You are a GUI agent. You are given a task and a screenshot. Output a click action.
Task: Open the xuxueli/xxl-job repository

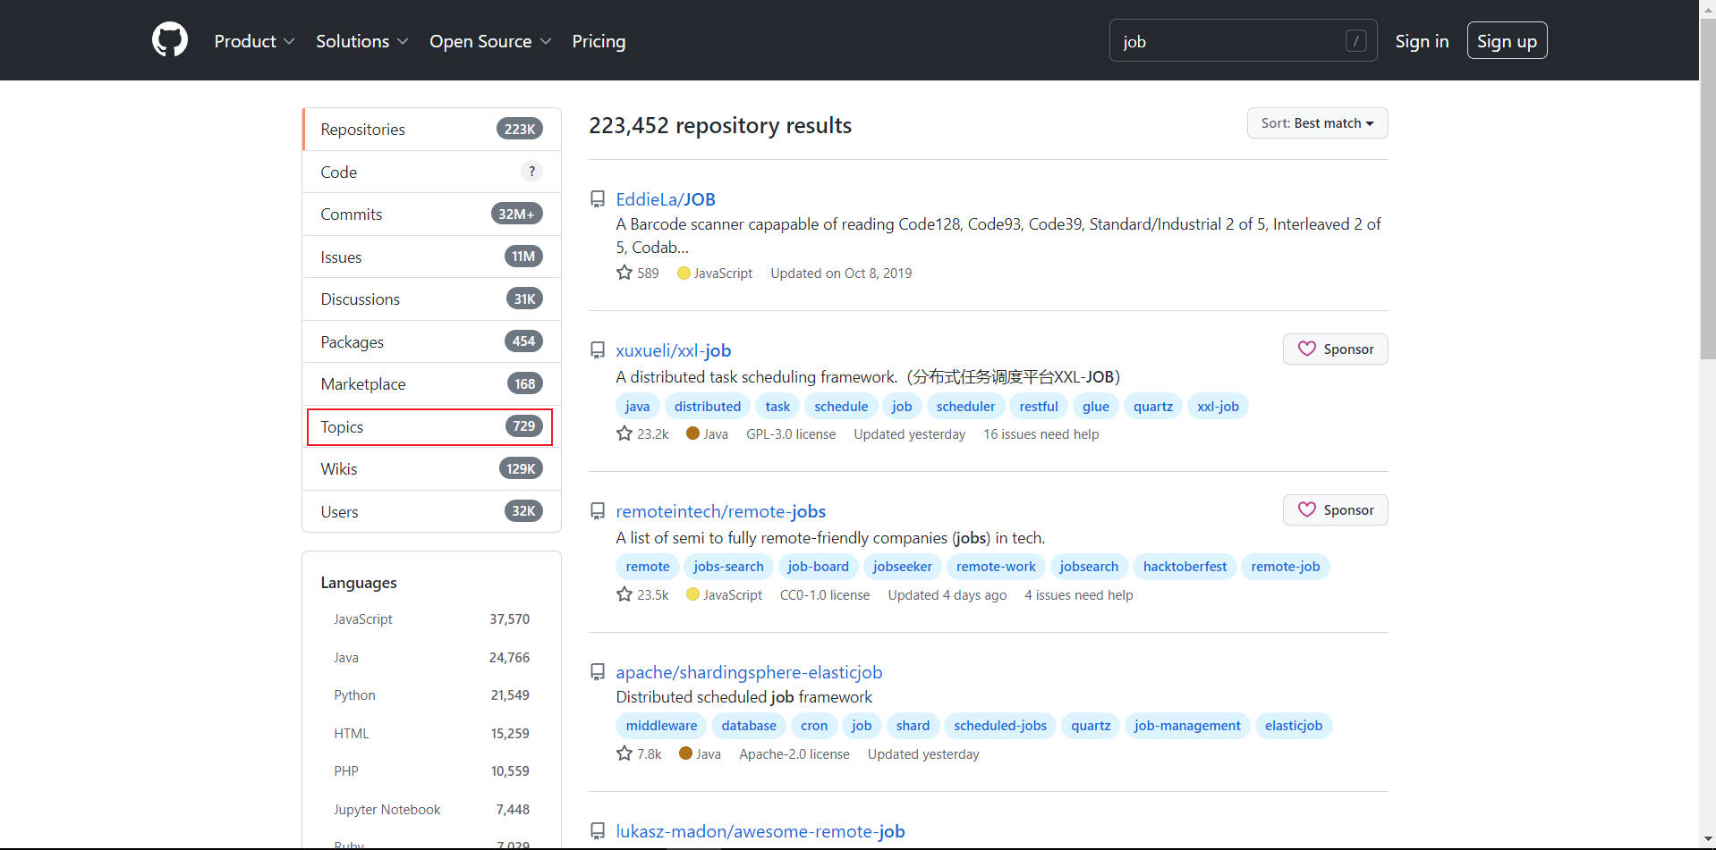[674, 350]
